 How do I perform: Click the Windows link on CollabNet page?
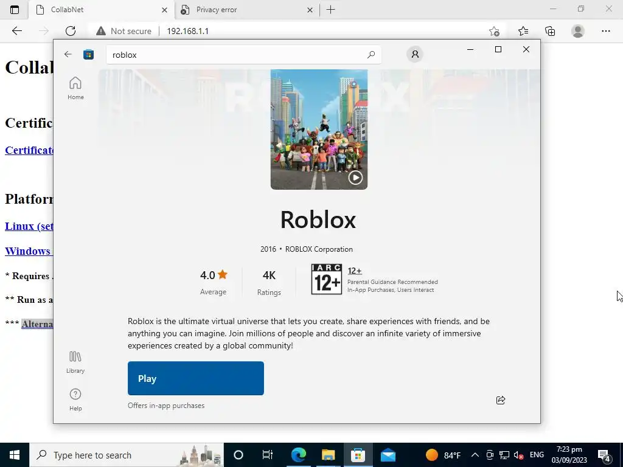[x=28, y=251]
